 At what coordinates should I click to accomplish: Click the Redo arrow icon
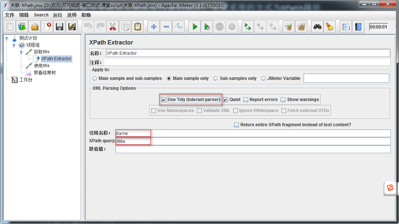click(100, 27)
